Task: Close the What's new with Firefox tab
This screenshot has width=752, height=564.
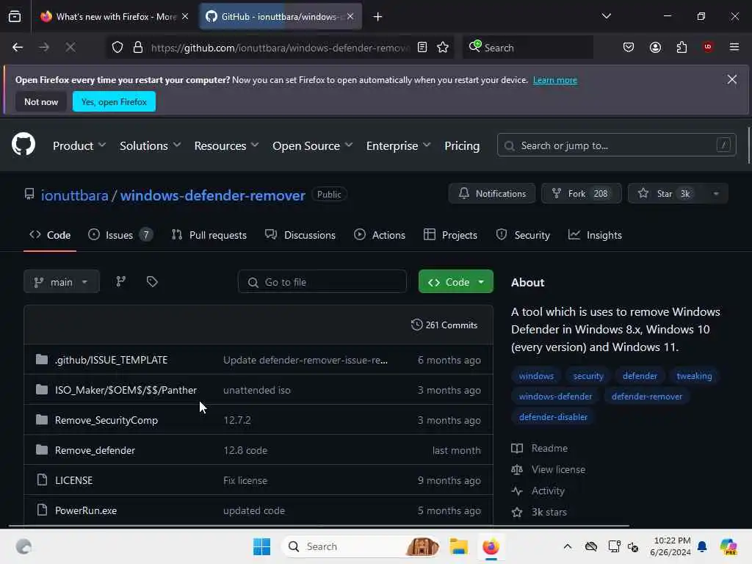Action: pyautogui.click(x=185, y=16)
